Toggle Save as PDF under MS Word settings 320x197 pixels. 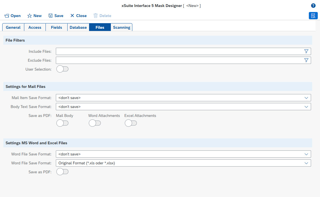pyautogui.click(x=62, y=172)
